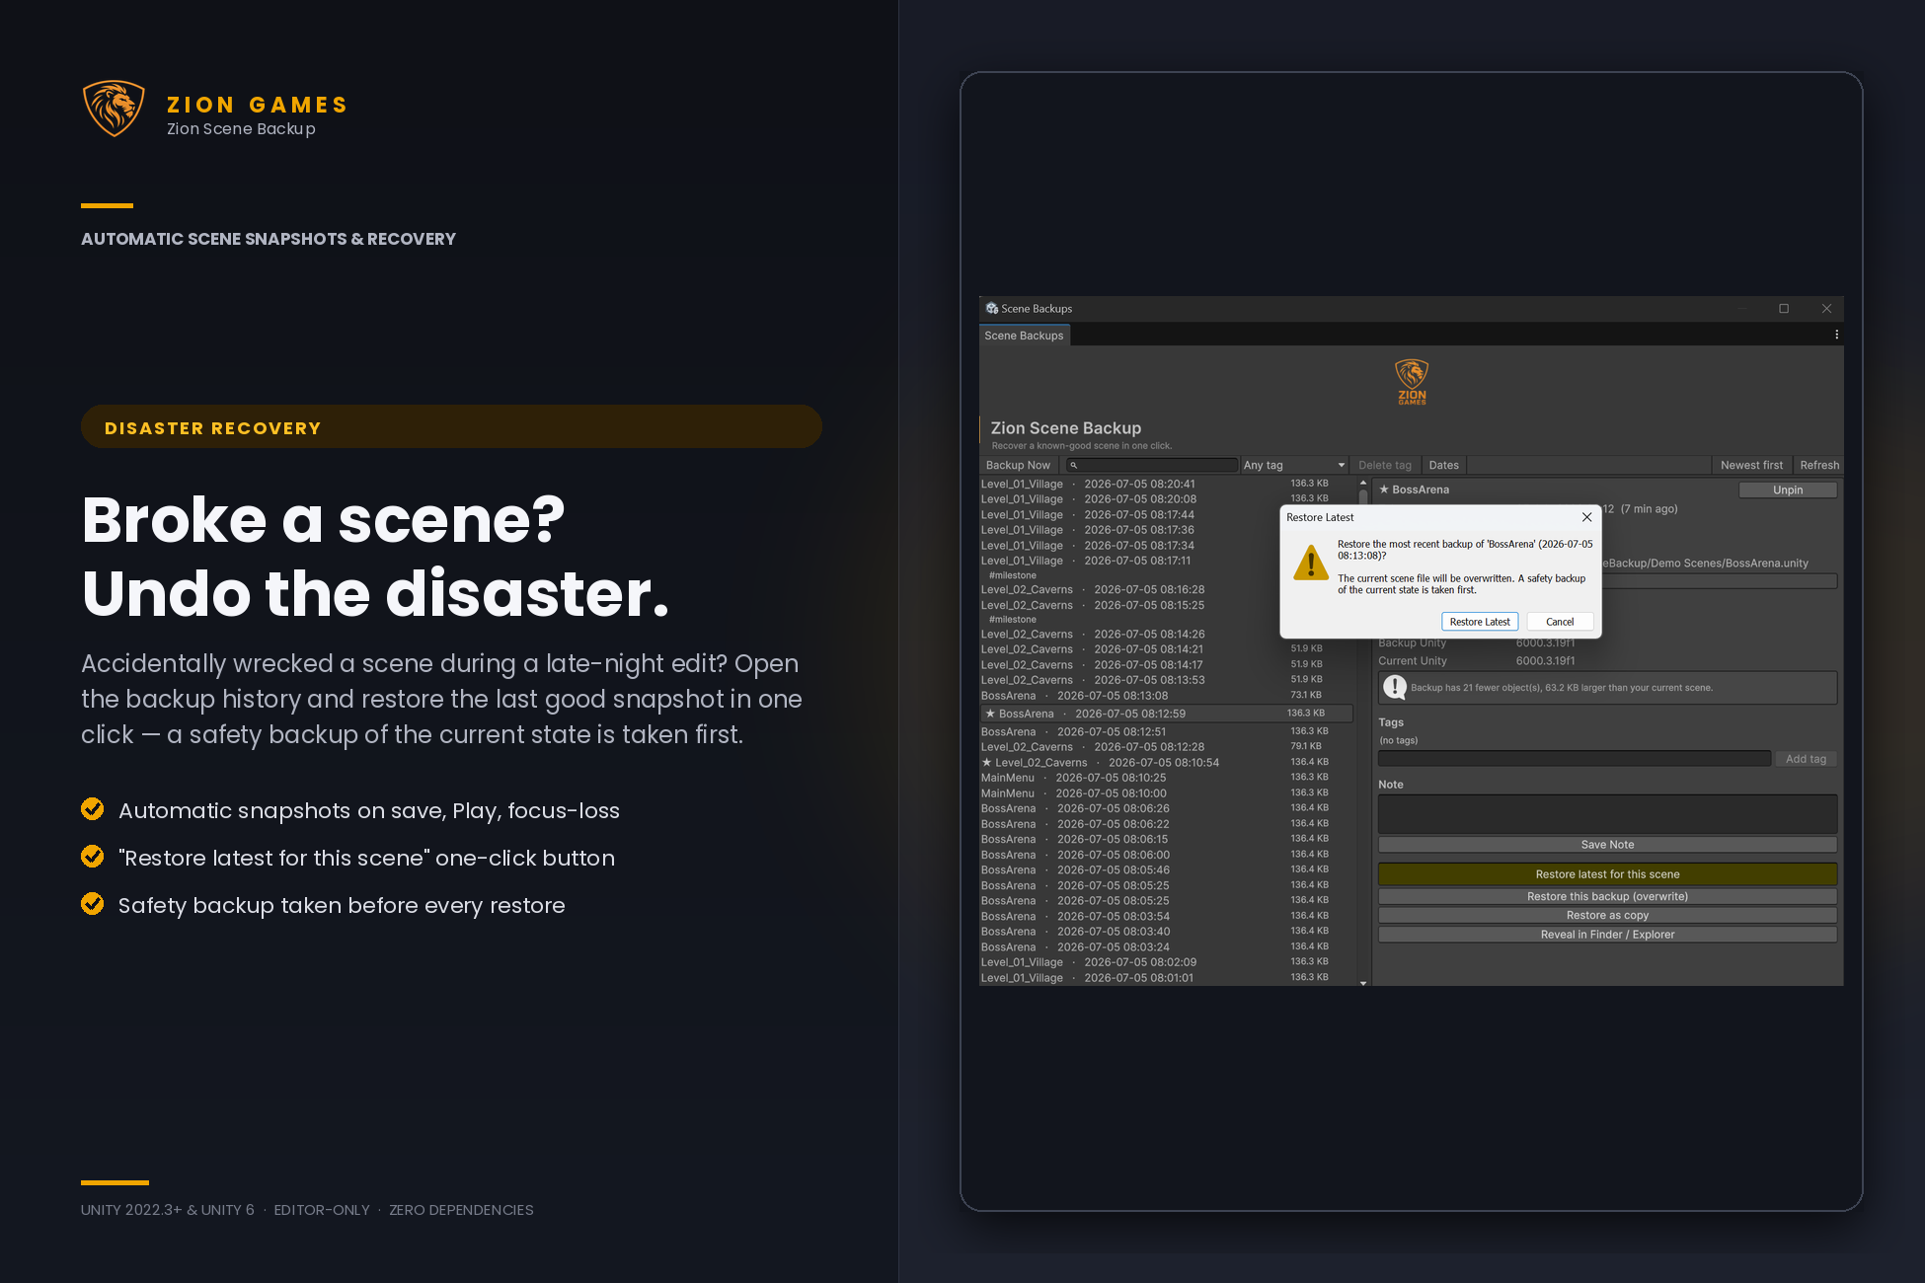Click the Add tag button
Image resolution: width=1925 pixels, height=1283 pixels.
click(1806, 759)
